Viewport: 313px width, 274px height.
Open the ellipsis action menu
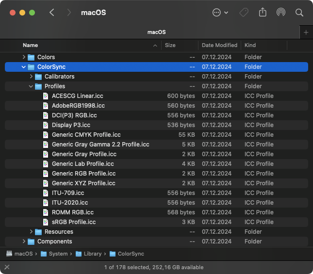pyautogui.click(x=220, y=13)
